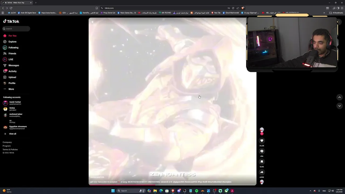This screenshot has width=345, height=194.
Task: Show the hidden bookmarks overflow chevron
Action: click(x=324, y=13)
